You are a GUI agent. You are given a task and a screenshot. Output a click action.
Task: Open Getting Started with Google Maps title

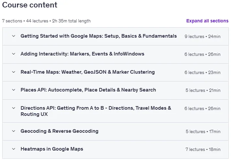[99, 36]
